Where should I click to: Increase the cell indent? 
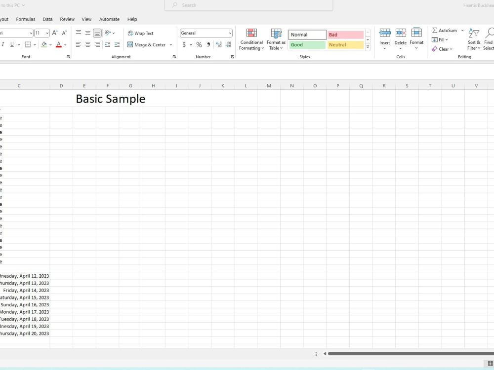click(x=117, y=45)
